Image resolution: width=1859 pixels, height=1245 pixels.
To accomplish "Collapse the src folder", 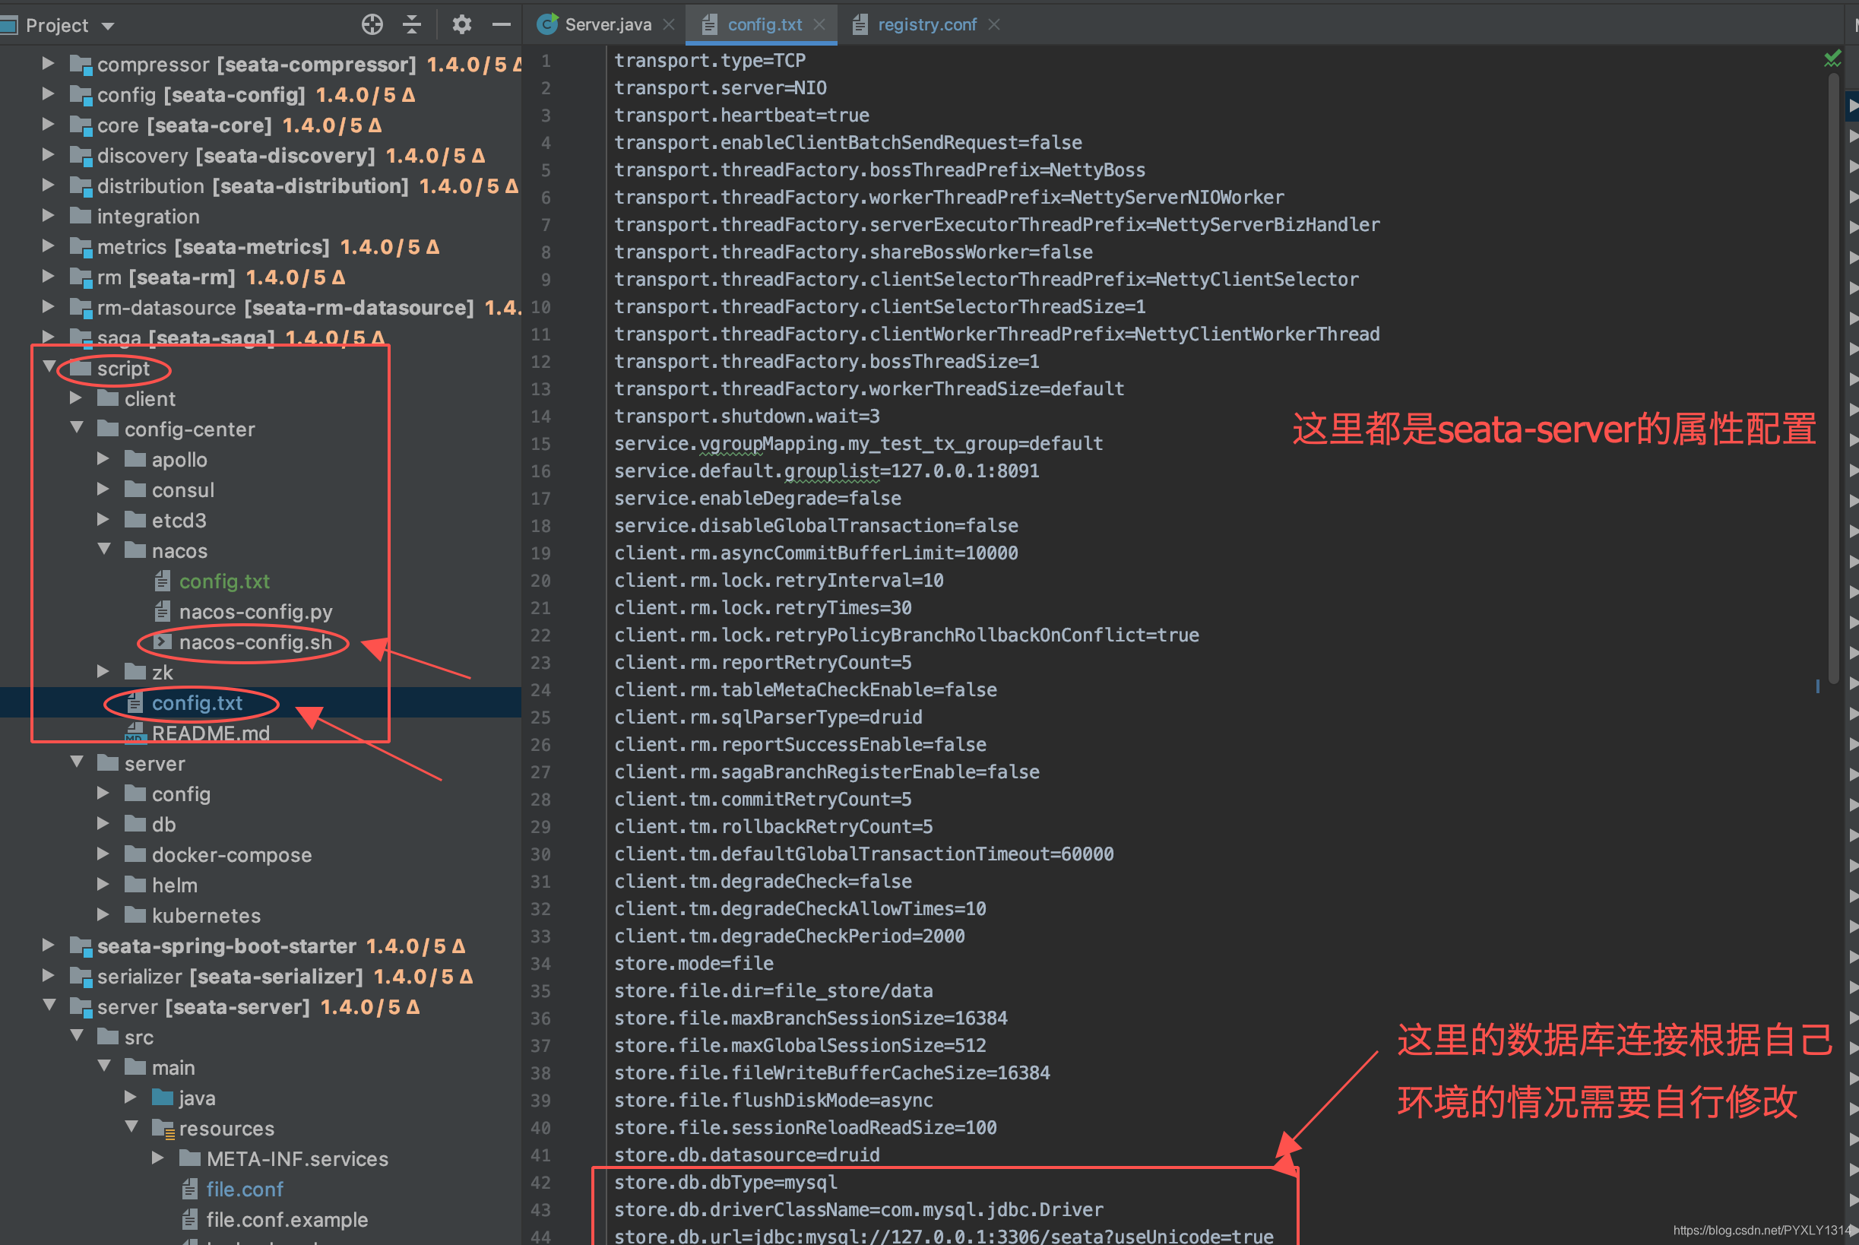I will pyautogui.click(x=76, y=1036).
